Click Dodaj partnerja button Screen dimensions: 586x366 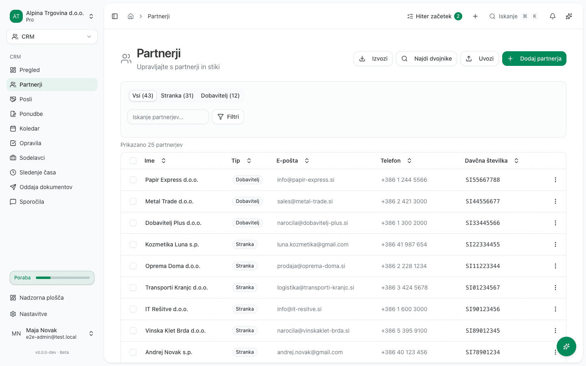534,59
